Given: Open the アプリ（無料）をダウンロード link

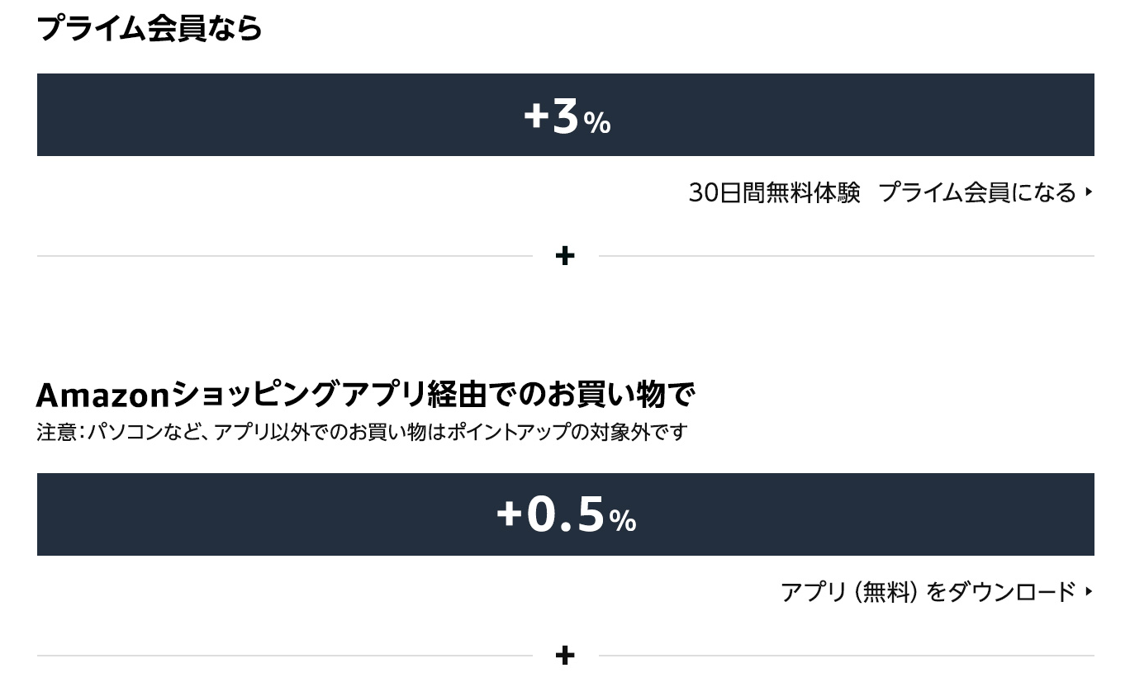Looking at the screenshot, I should tap(928, 592).
